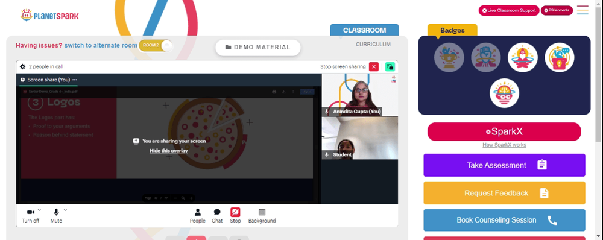Click Request Feedback button
The height and width of the screenshot is (240, 603).
pyautogui.click(x=504, y=193)
